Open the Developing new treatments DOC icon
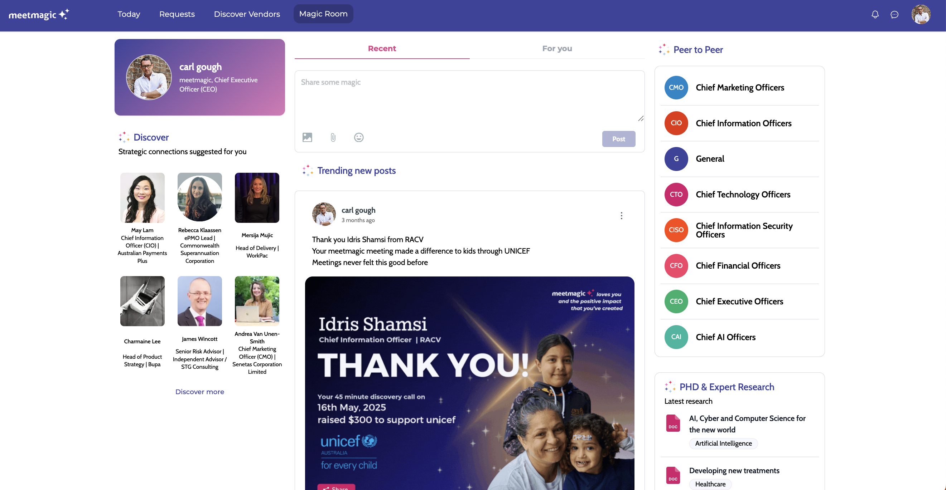Image resolution: width=946 pixels, height=490 pixels. click(673, 475)
